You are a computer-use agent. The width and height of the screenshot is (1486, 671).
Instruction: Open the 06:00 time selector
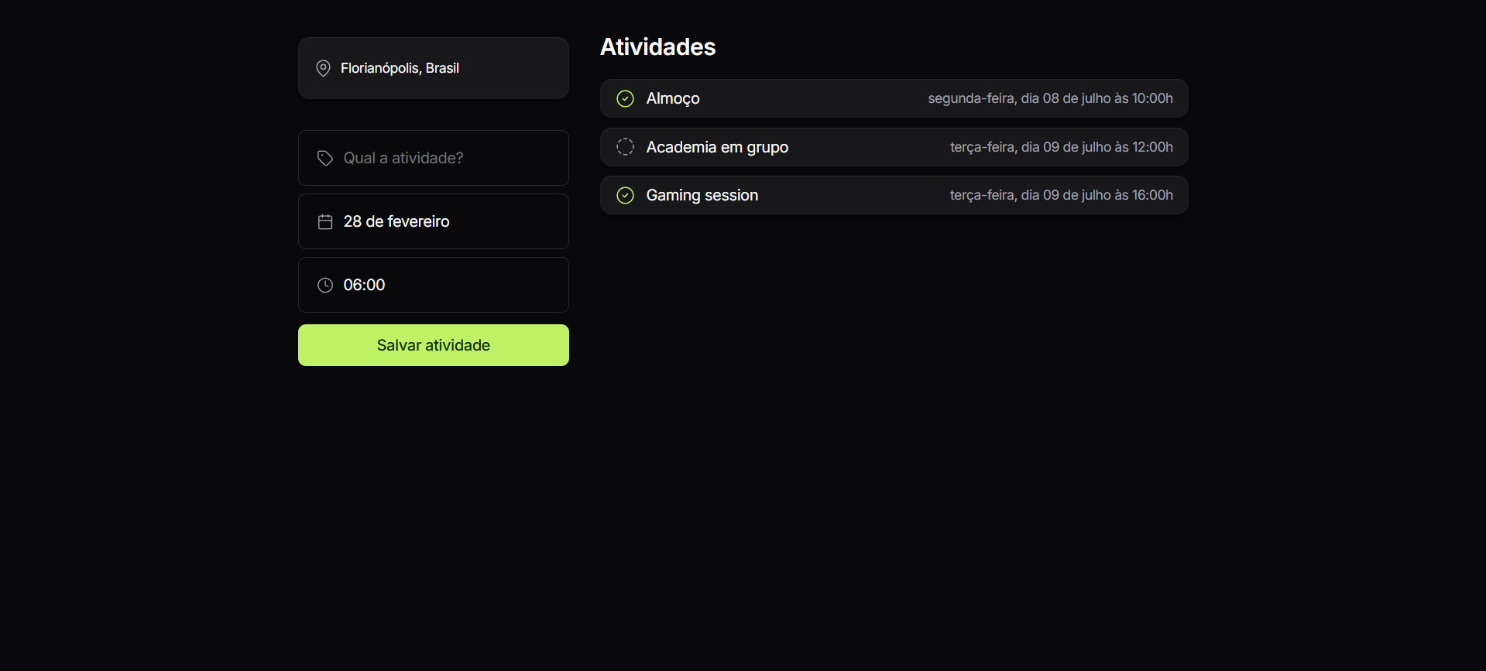pyautogui.click(x=364, y=286)
